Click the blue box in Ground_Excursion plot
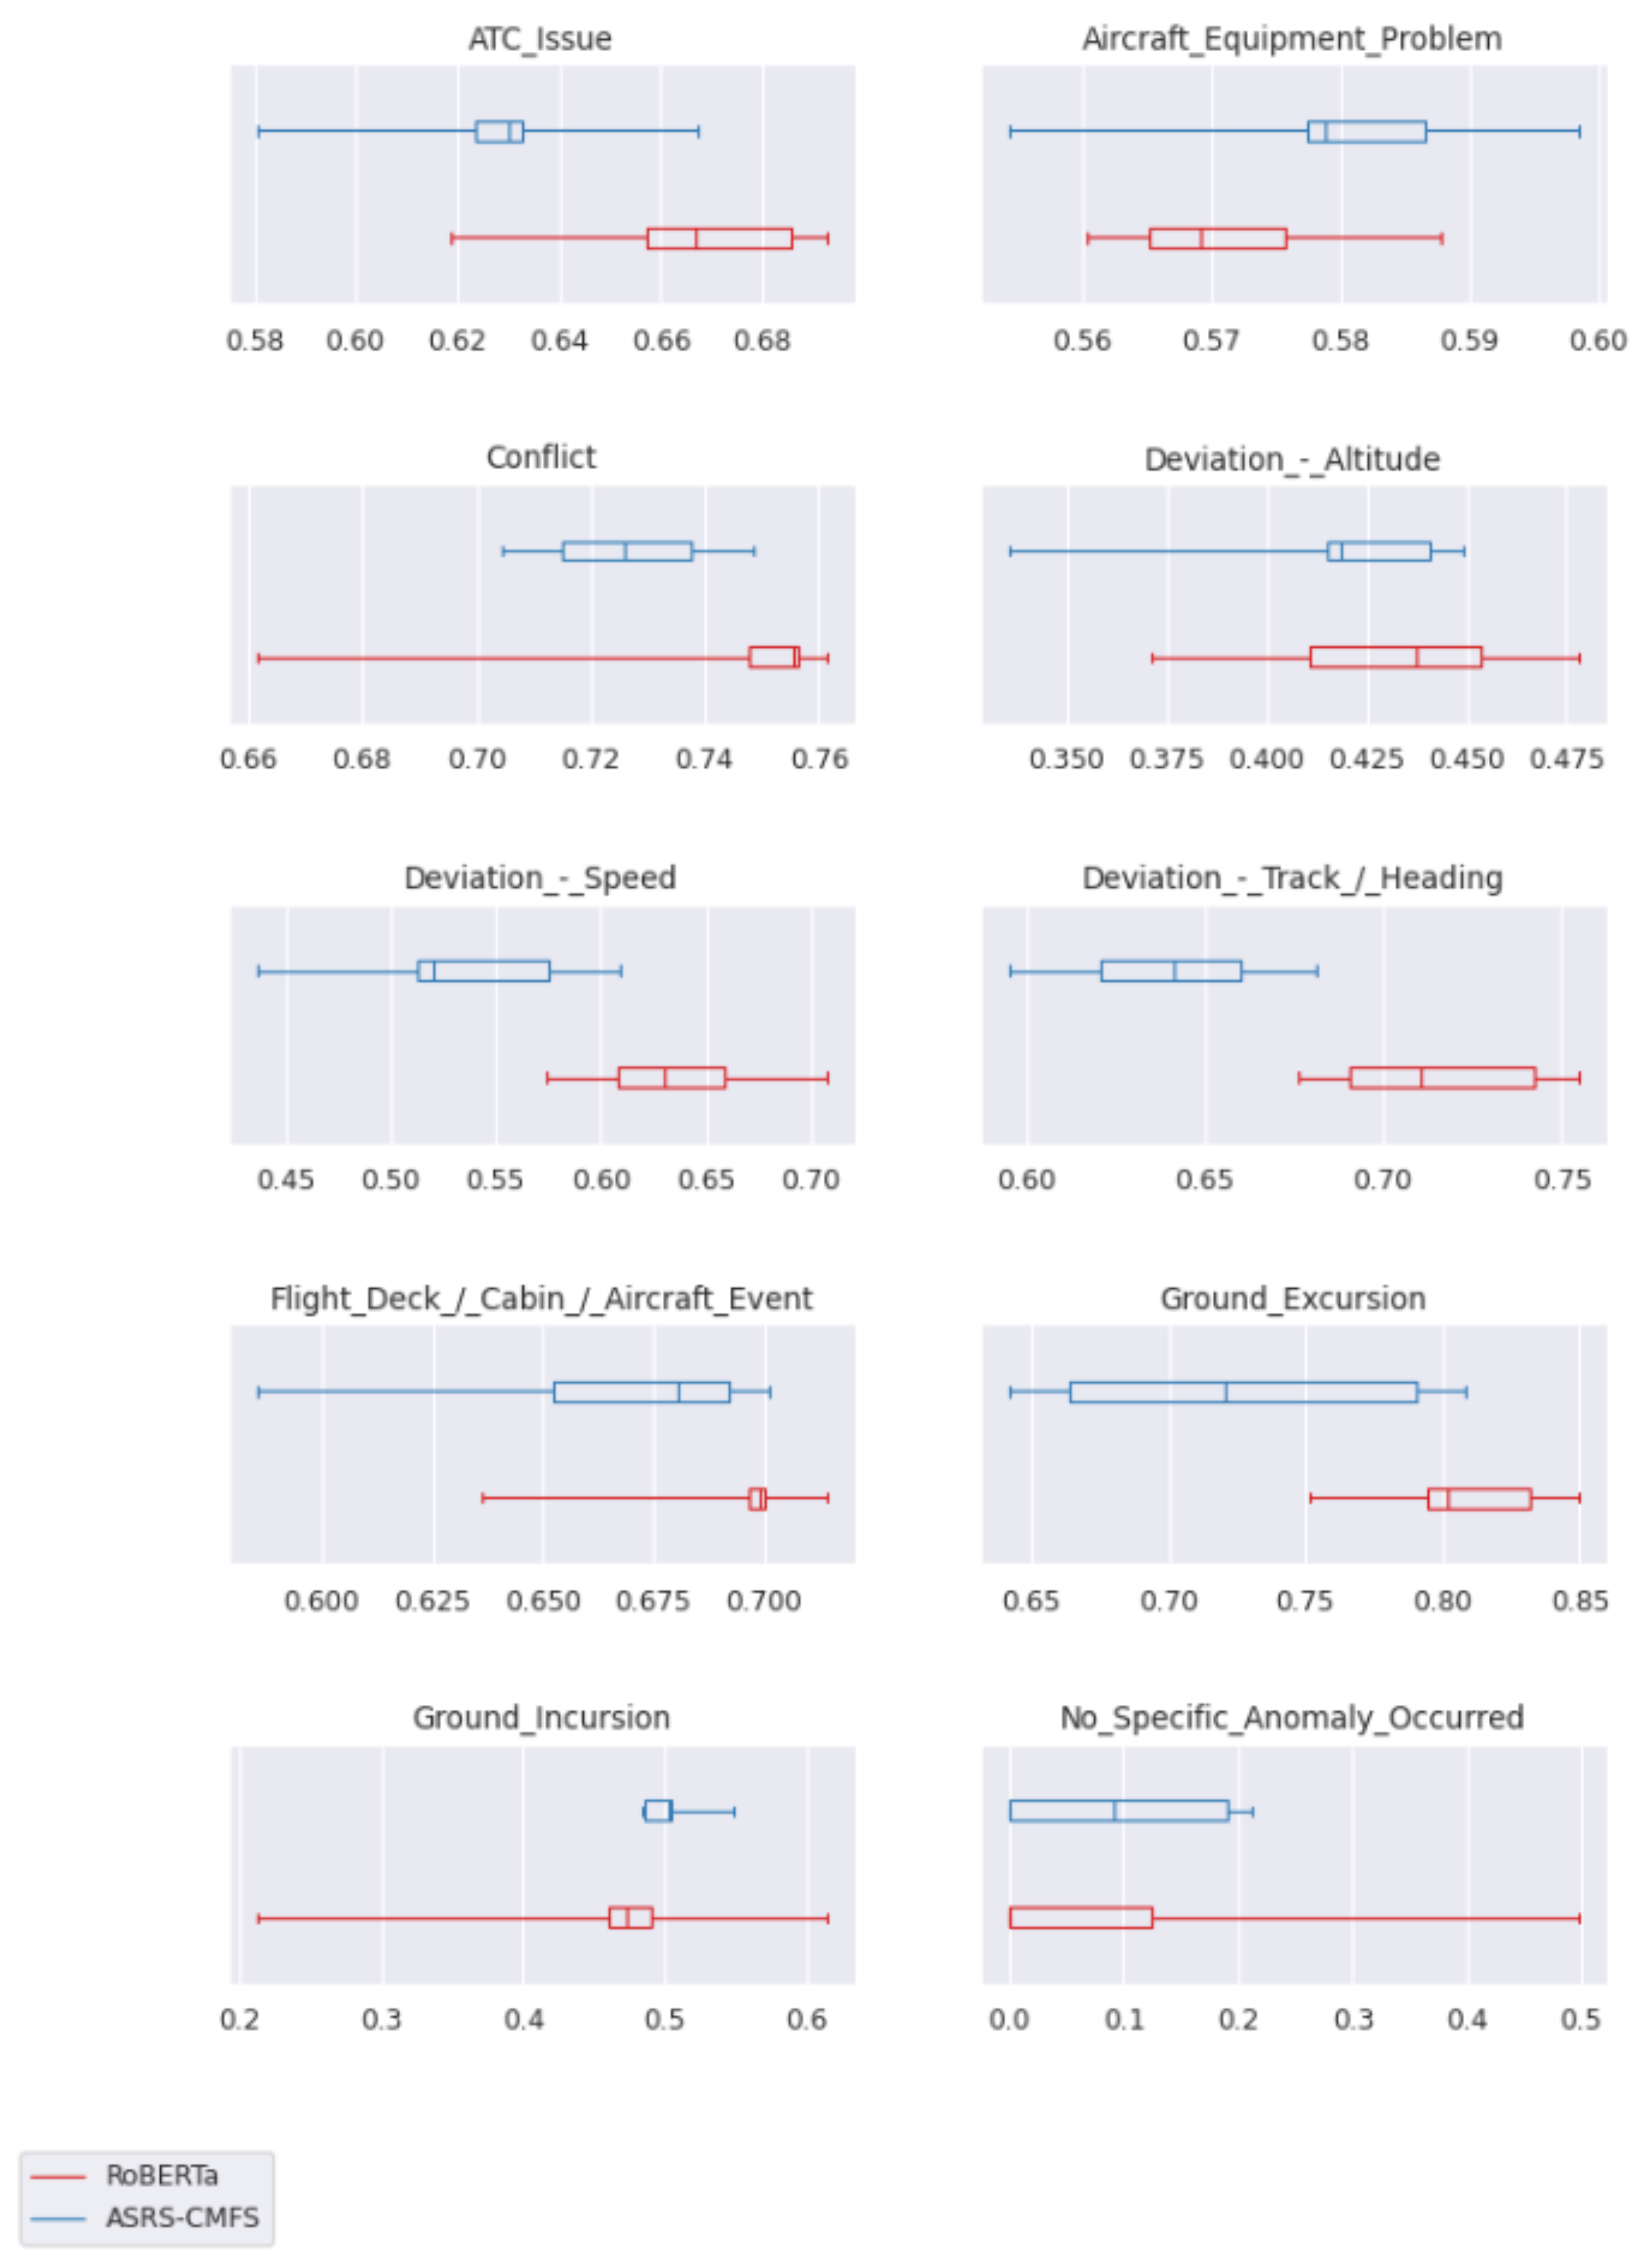 1243,1392
